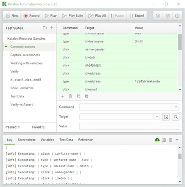
Task: Open a test suite folder icon
Action: tap(45, 28)
